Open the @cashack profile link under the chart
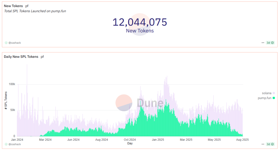This screenshot has height=150, width=280. pos(15,144)
